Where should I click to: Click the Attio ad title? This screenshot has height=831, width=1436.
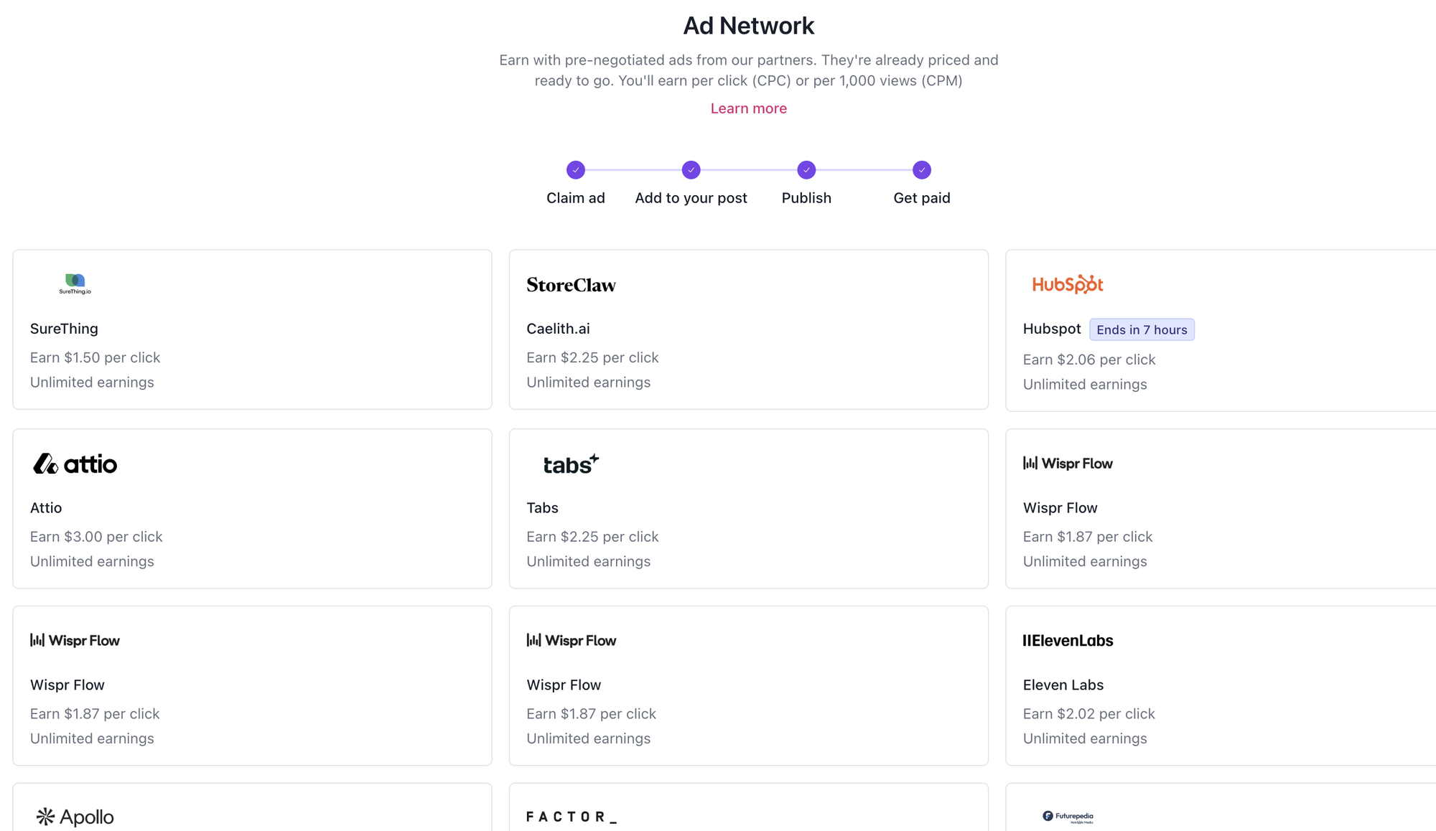(x=46, y=508)
